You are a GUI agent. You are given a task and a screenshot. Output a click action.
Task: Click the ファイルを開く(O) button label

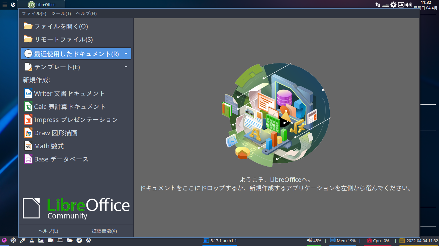[x=61, y=26]
